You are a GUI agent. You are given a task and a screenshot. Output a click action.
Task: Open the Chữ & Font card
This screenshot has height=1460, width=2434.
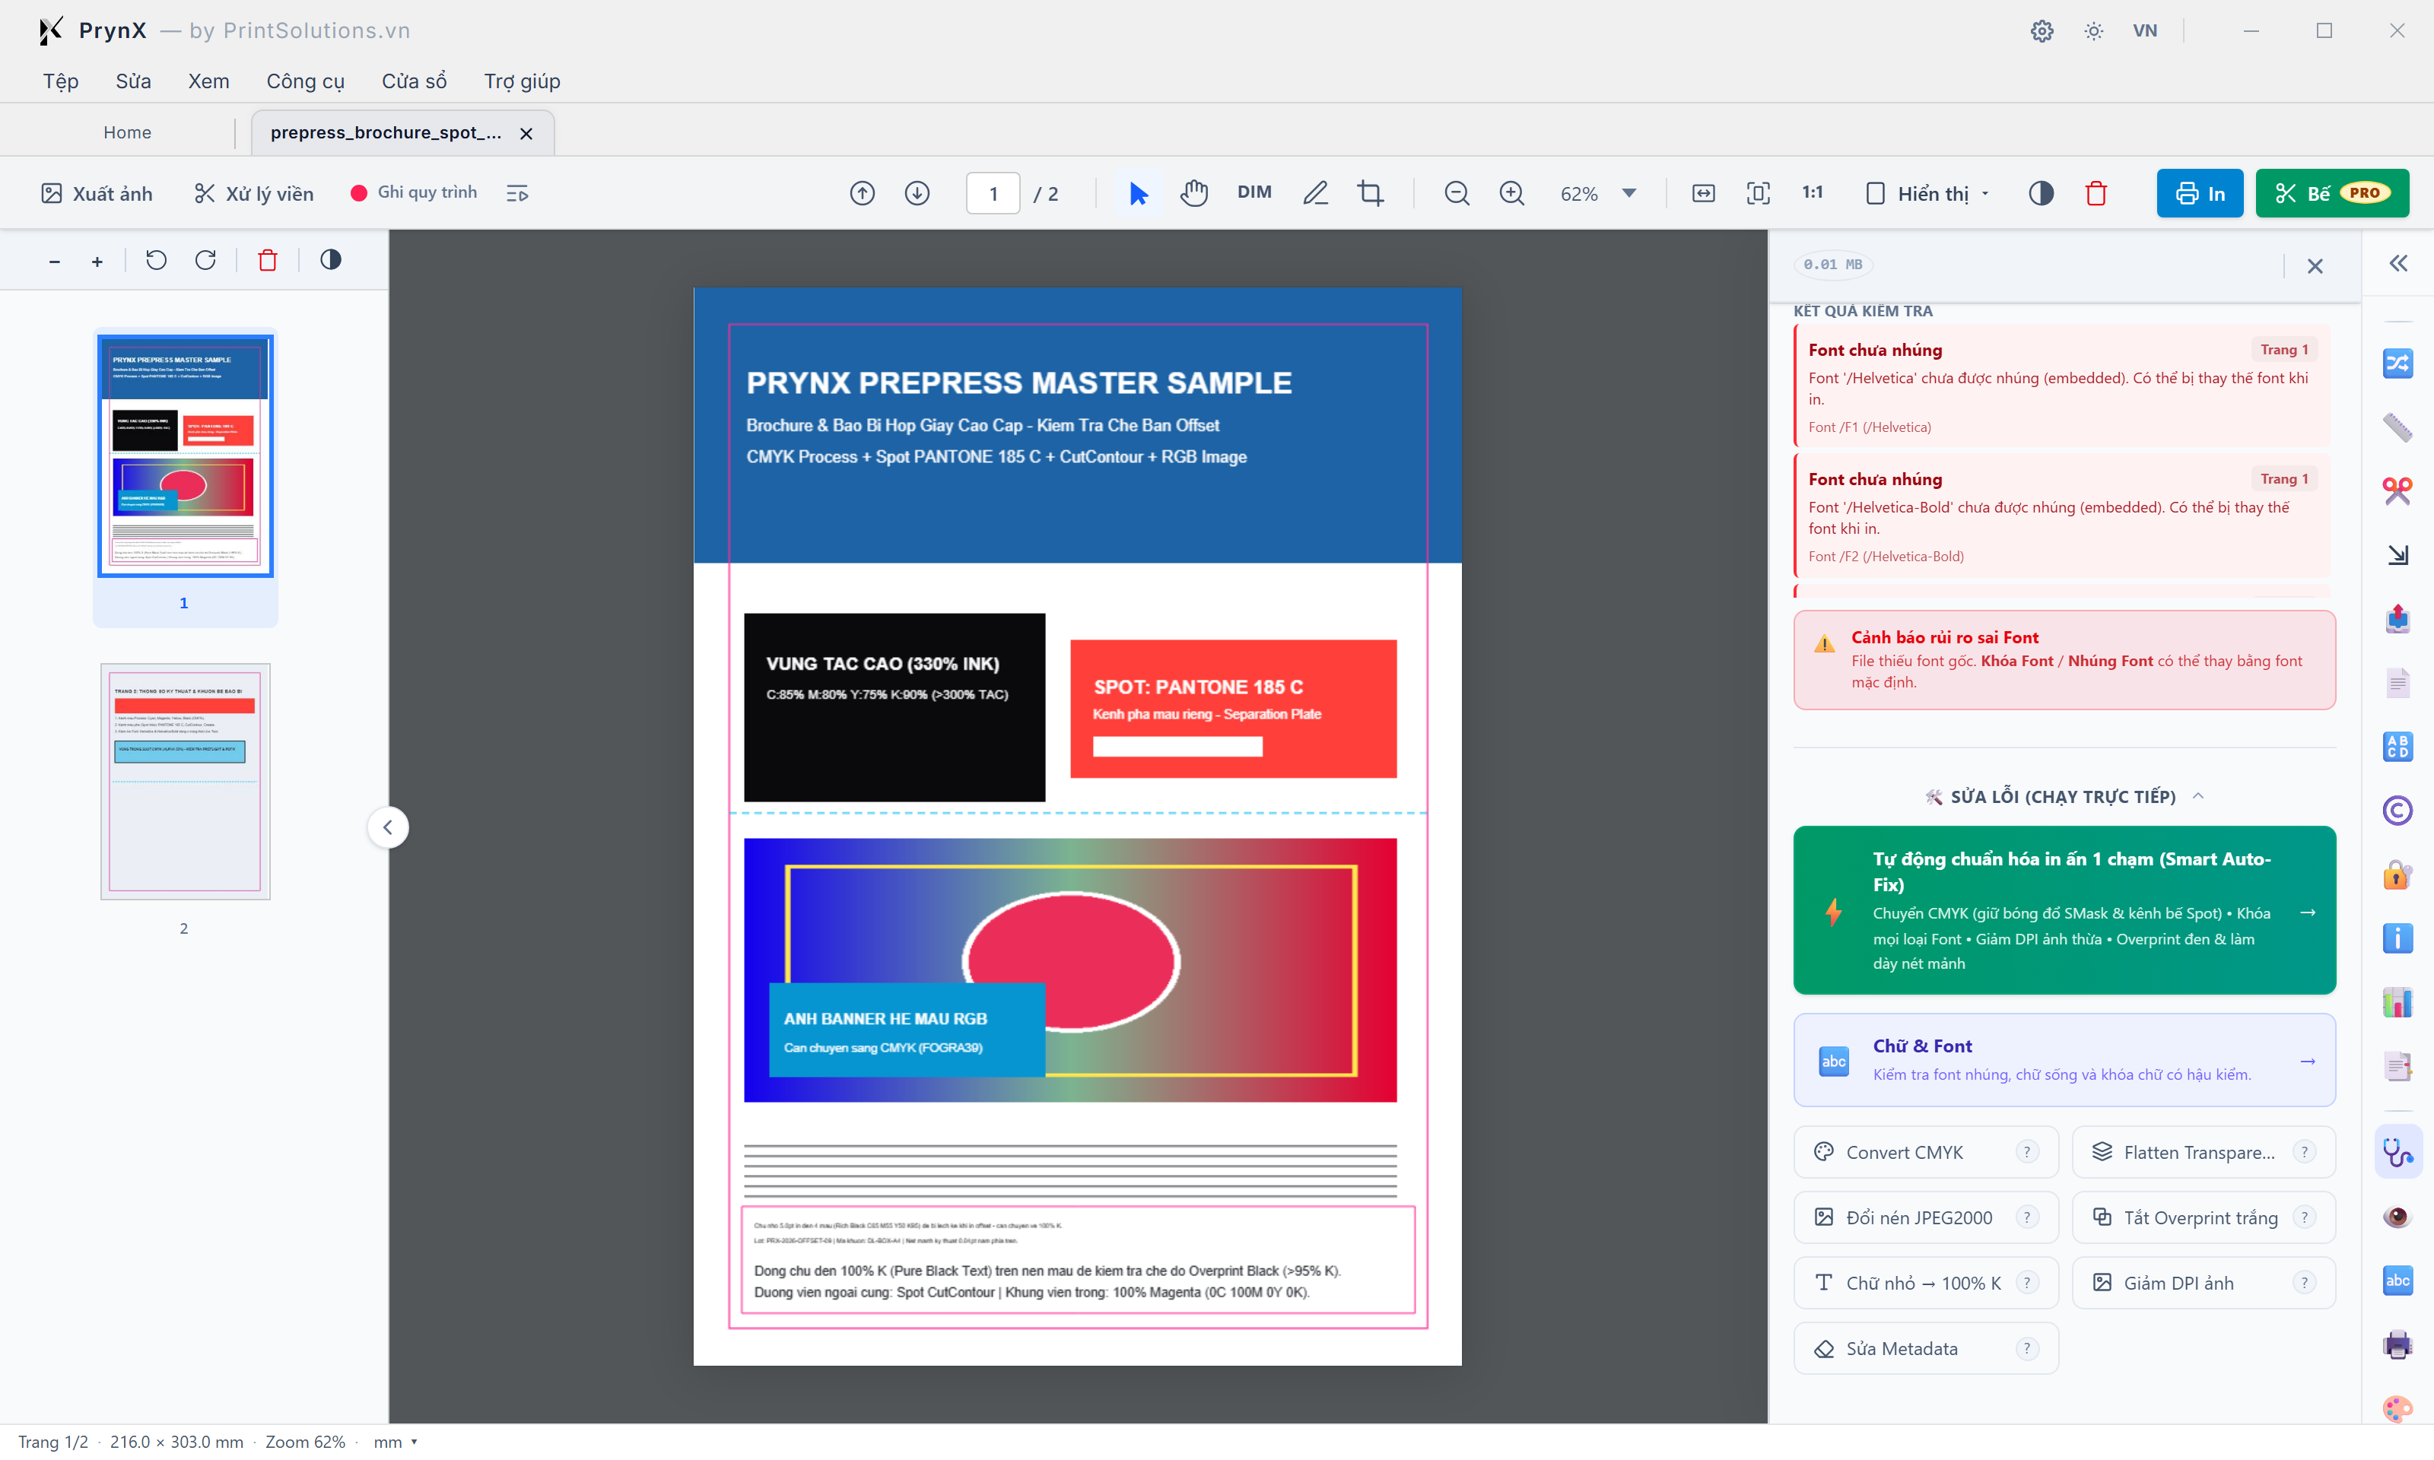click(2064, 1059)
